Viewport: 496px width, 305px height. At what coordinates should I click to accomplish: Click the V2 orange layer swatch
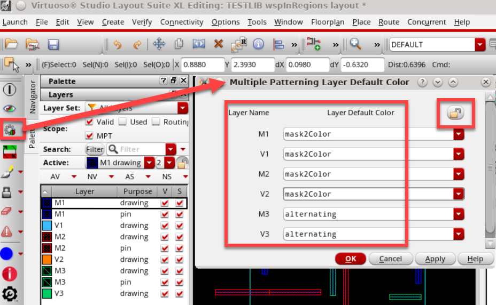click(47, 259)
